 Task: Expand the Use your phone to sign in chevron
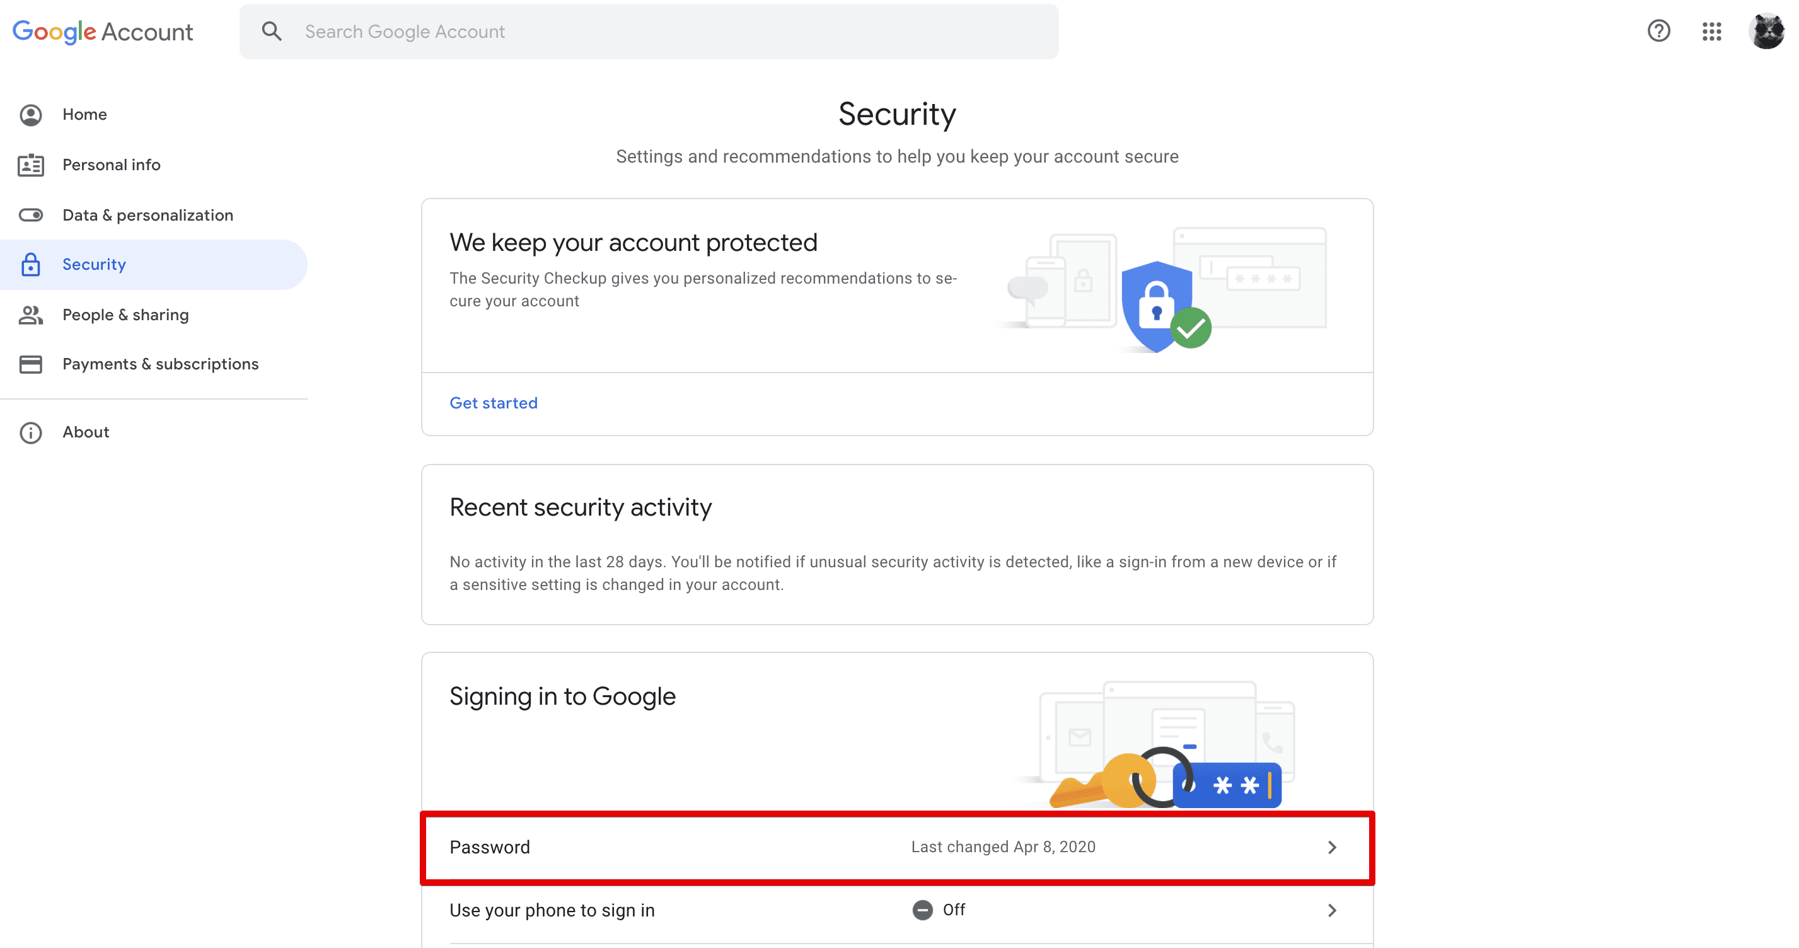click(1334, 910)
